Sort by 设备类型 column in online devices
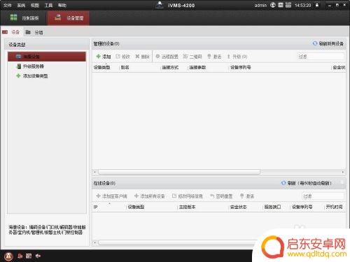The width and height of the screenshot is (350, 262). [136, 207]
